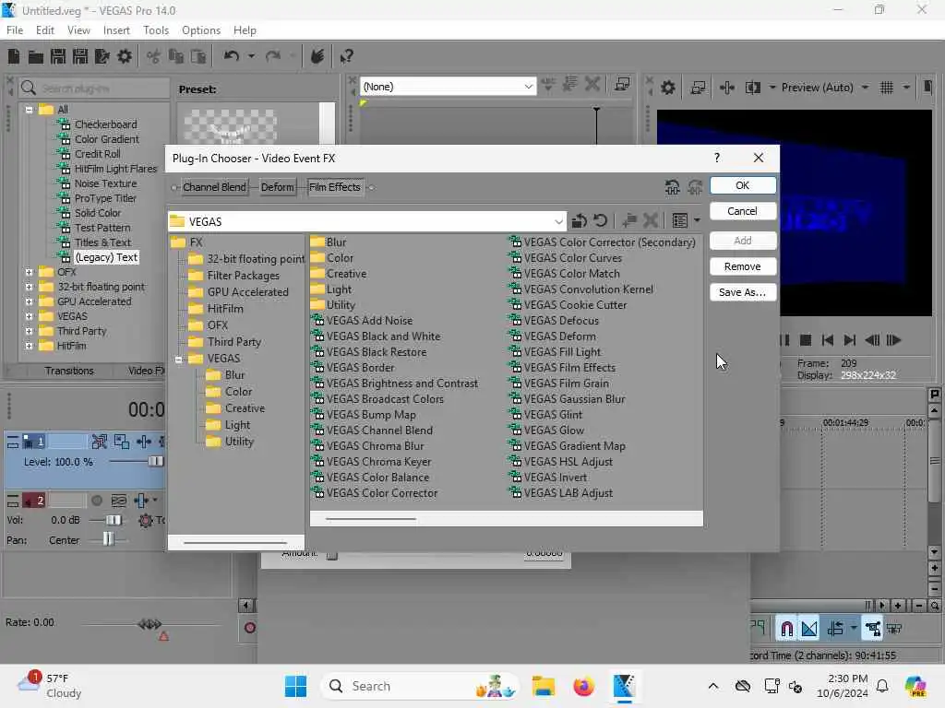Click the Deform chain button
The width and height of the screenshot is (945, 708).
click(x=277, y=187)
